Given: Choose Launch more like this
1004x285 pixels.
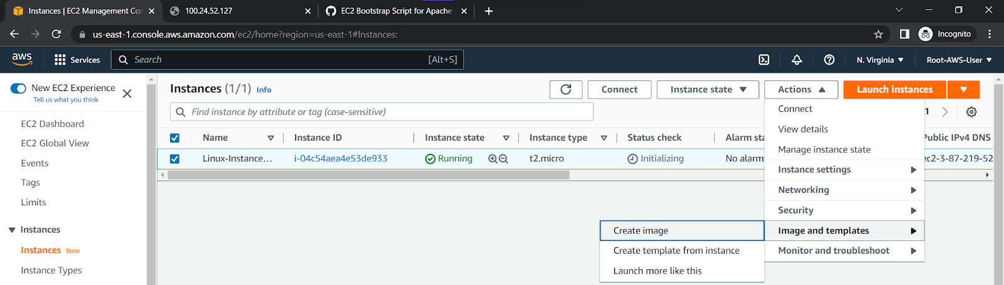Looking at the screenshot, I should [682, 271].
